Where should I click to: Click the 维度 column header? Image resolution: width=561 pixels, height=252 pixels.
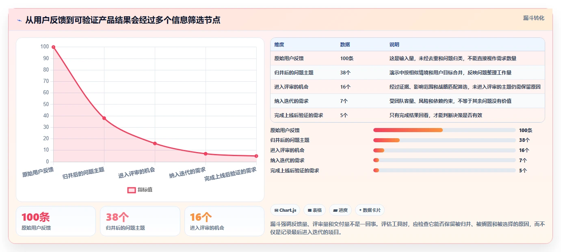(x=279, y=44)
